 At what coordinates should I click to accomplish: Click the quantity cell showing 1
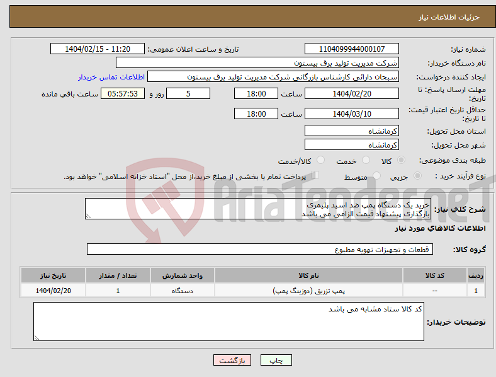118,291
